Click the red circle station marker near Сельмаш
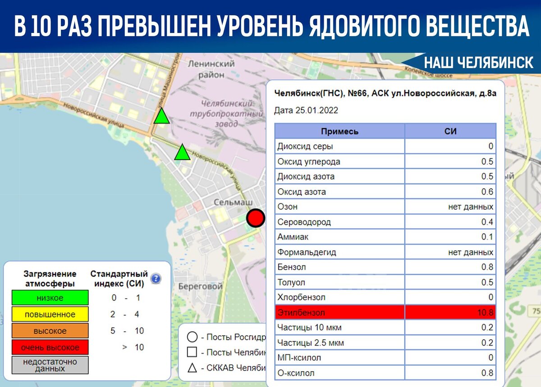Image resolution: width=541 pixels, height=387 pixels. point(256,219)
